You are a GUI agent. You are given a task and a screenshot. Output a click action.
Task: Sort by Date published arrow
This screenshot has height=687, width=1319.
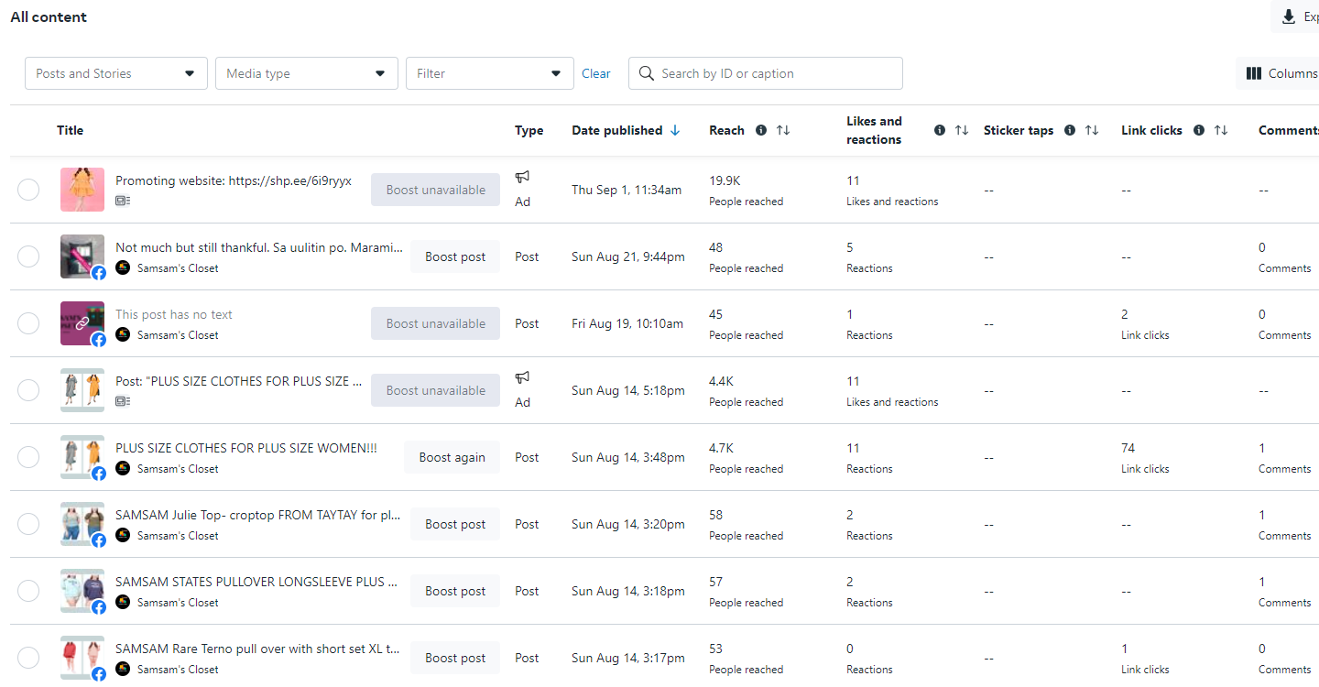click(675, 130)
